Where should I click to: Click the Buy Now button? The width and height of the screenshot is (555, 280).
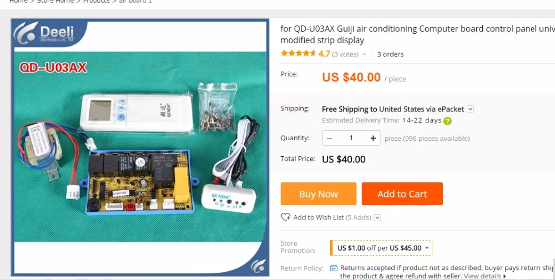319,194
